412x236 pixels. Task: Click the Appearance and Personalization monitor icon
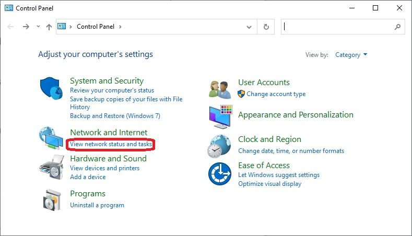click(221, 116)
